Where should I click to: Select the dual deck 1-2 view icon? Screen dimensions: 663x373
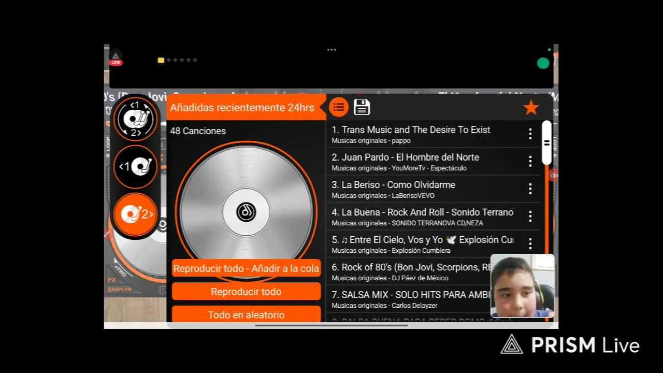[x=135, y=119]
